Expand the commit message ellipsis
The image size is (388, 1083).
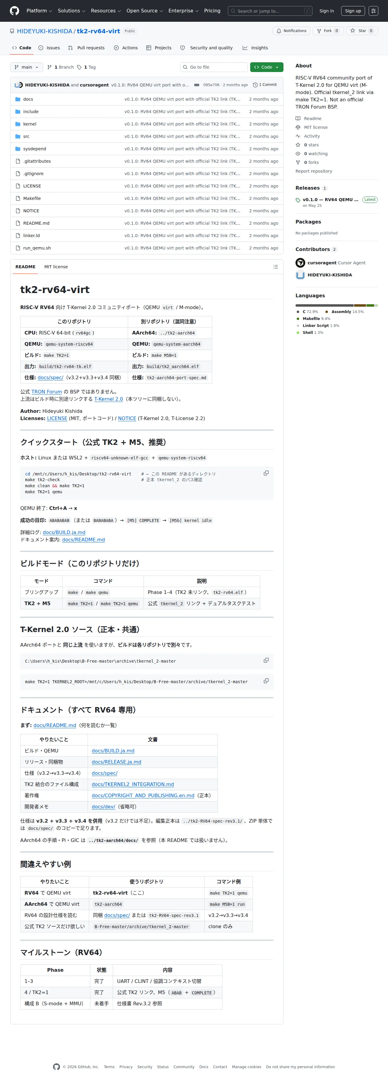[x=196, y=85]
